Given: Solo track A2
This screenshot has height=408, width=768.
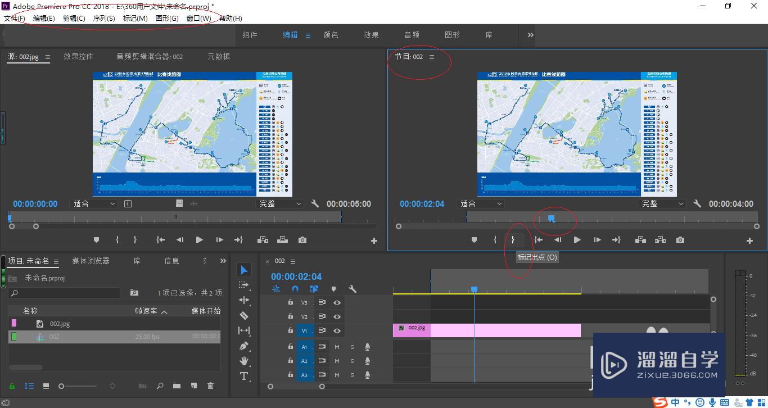Looking at the screenshot, I should (x=353, y=361).
